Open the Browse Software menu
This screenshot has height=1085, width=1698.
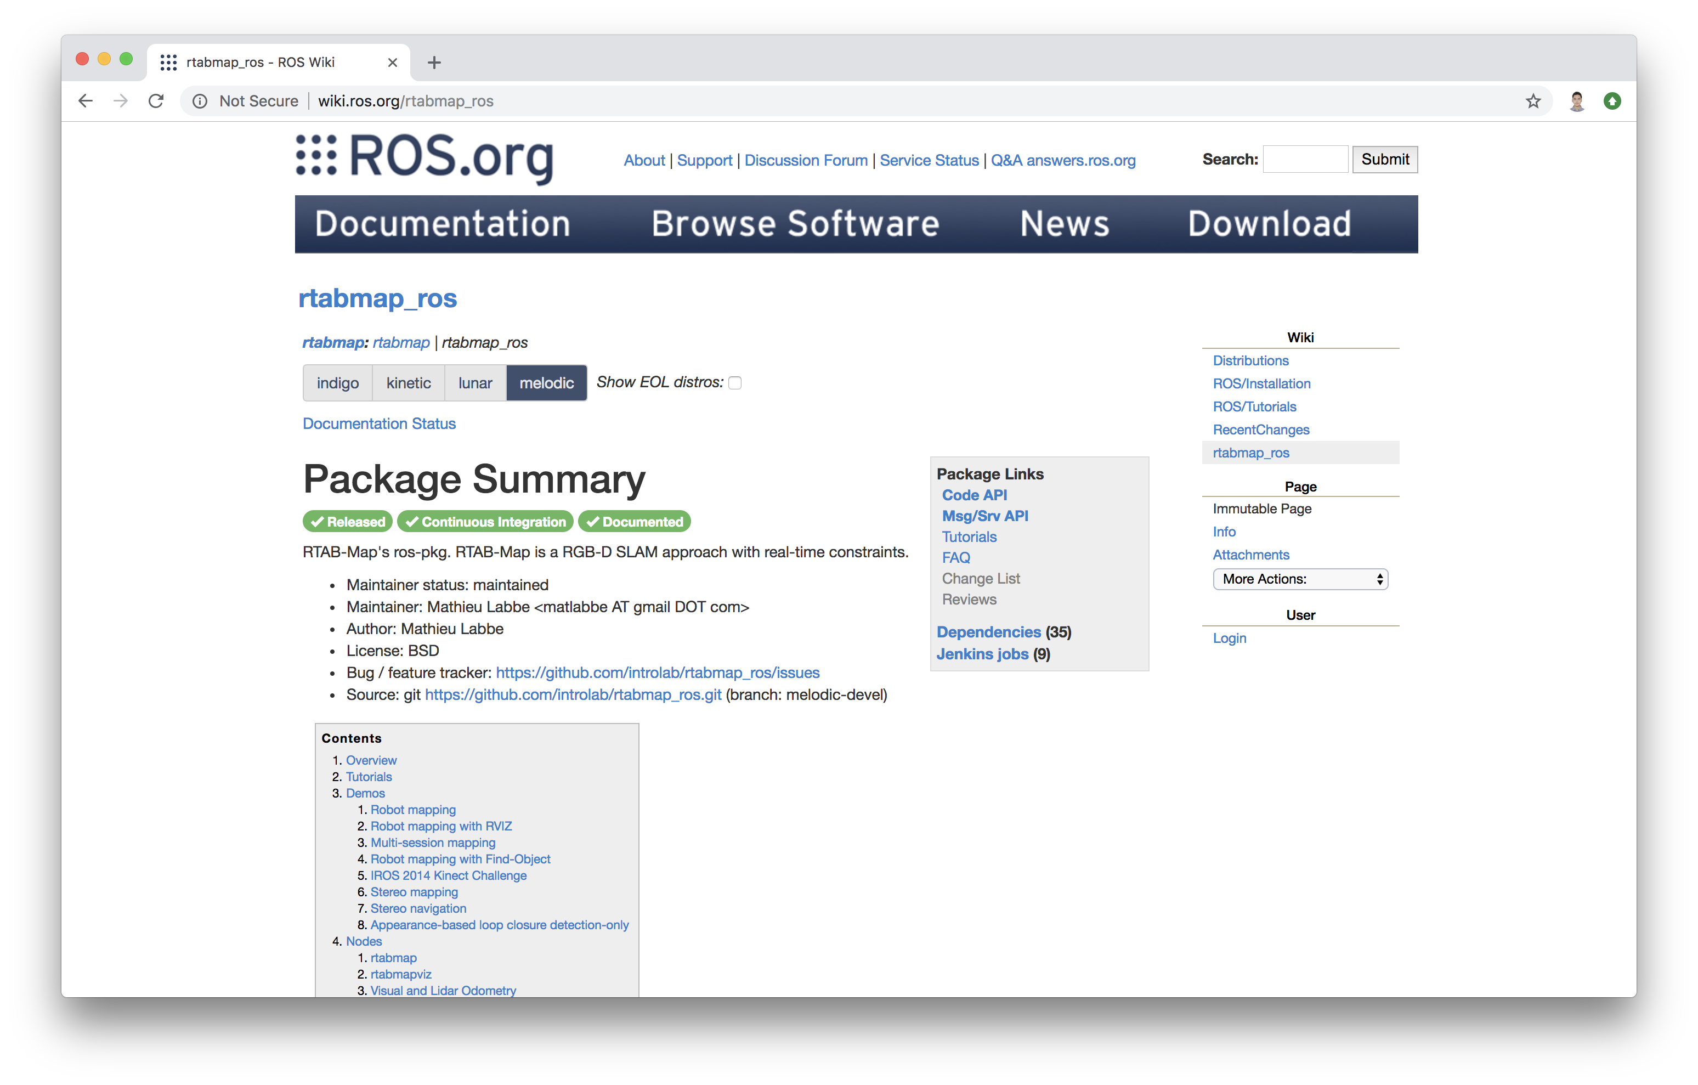pos(795,224)
